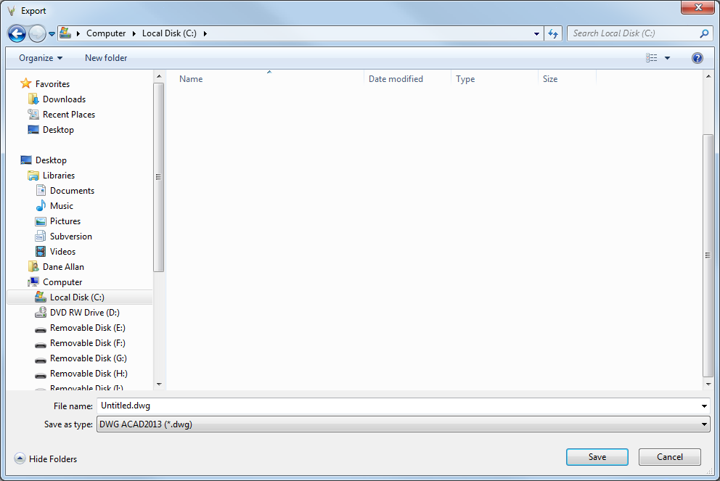Viewport: 720px width, 481px height.
Task: Click the Documents library icon
Action: point(41,191)
